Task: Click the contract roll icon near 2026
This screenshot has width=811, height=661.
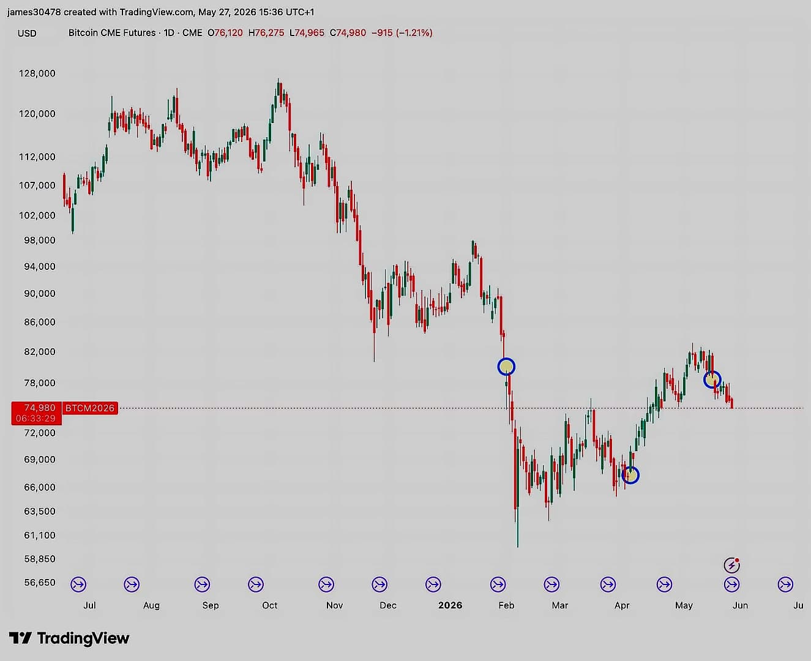Action: click(433, 584)
